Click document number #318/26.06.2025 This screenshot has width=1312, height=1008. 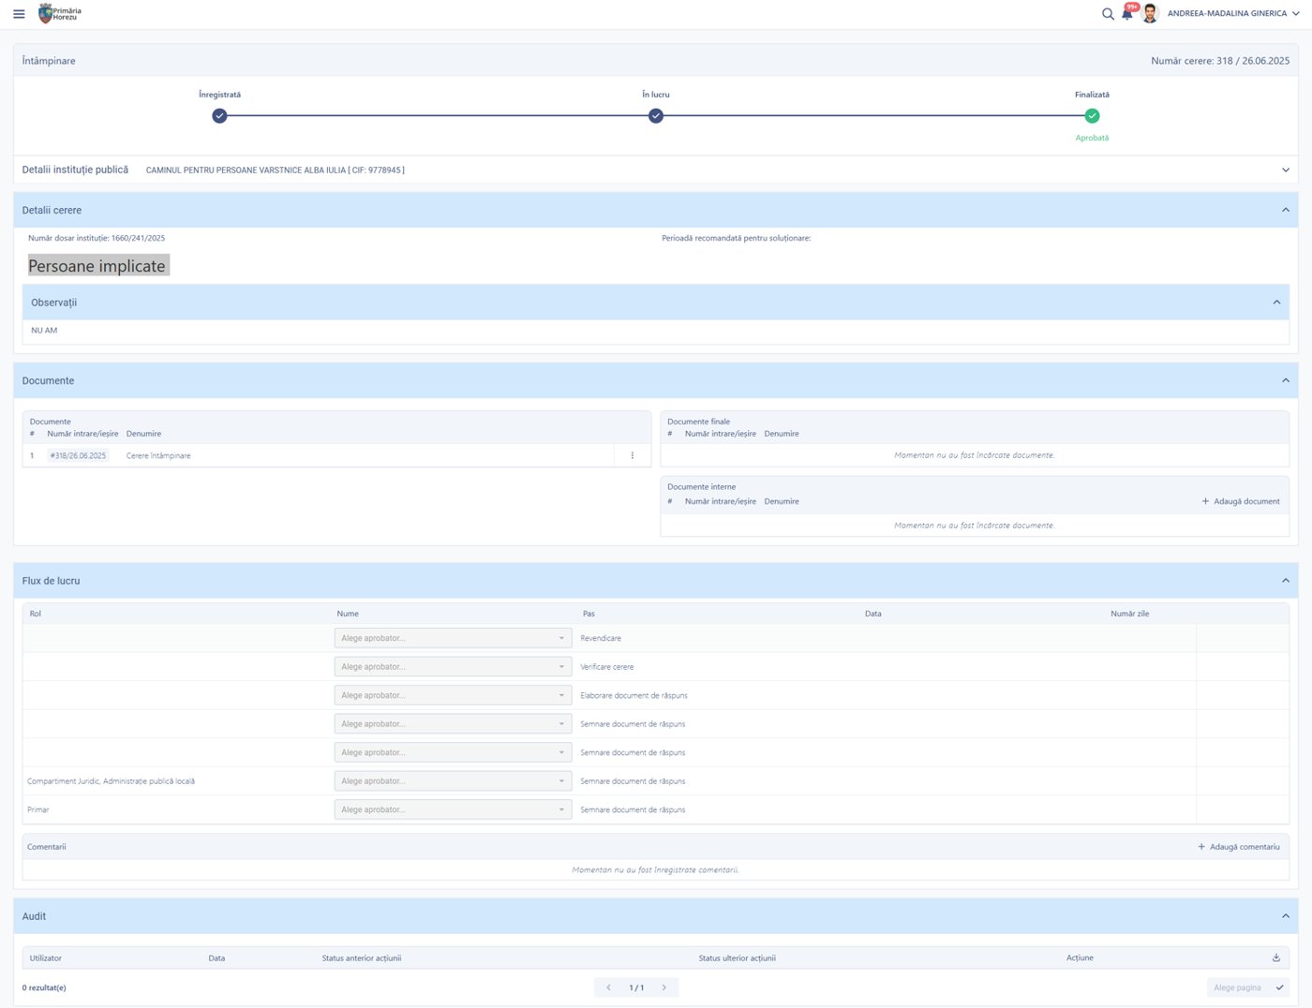click(x=78, y=455)
